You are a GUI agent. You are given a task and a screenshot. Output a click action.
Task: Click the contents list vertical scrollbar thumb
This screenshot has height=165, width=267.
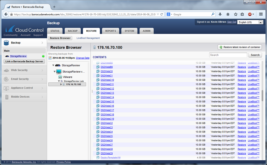click(x=262, y=95)
